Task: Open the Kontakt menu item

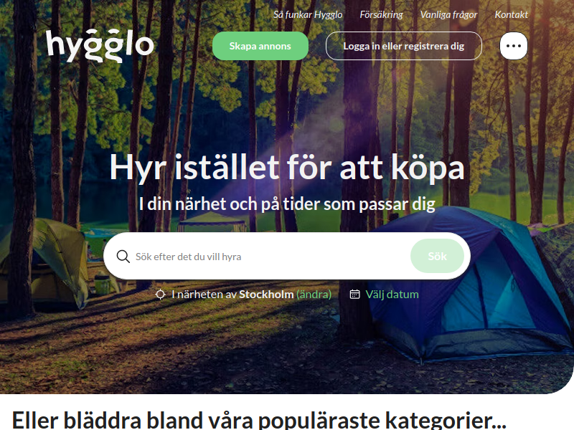Action: pyautogui.click(x=512, y=14)
